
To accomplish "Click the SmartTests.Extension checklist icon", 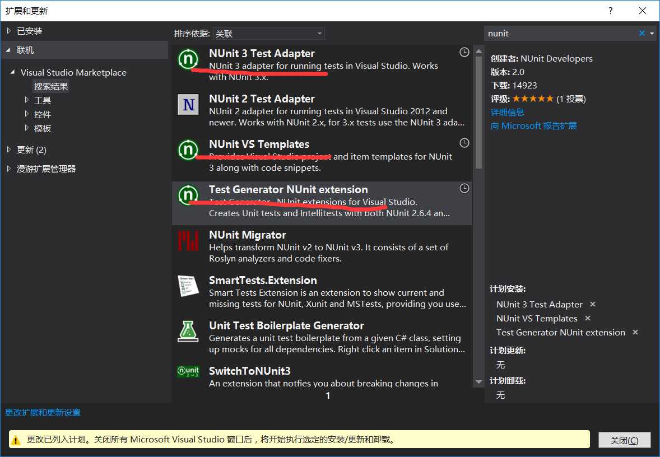I will point(188,286).
